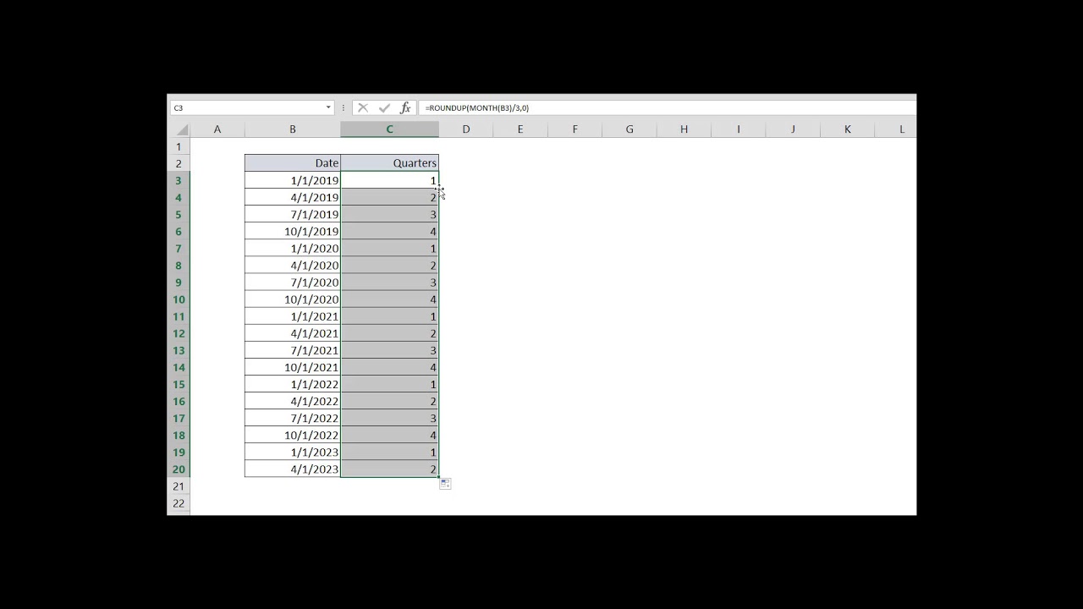This screenshot has width=1083, height=609.
Task: Select row 3 header
Action: [x=179, y=180]
